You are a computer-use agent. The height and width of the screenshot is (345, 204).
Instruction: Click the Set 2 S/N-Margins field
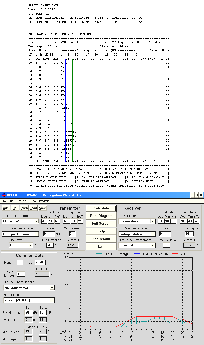coord(43,312)
